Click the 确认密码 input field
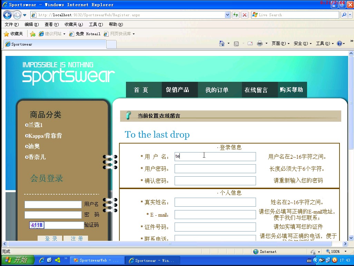This screenshot has height=266, width=354. pos(215,181)
